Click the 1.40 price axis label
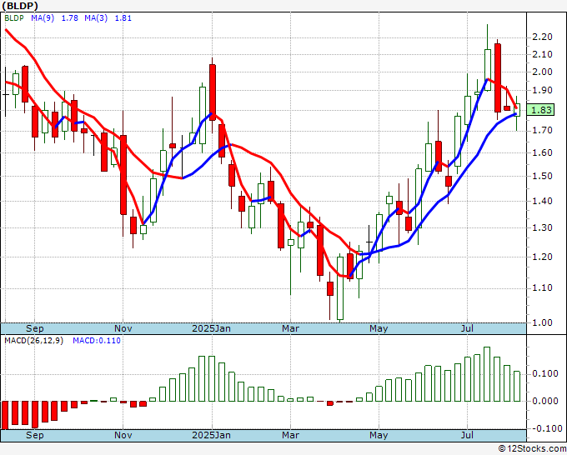The height and width of the screenshot is (455, 567). [542, 201]
